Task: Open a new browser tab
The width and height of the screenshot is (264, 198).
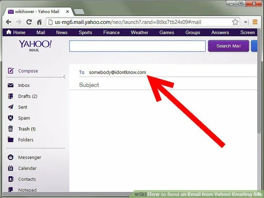Action: coord(79,12)
